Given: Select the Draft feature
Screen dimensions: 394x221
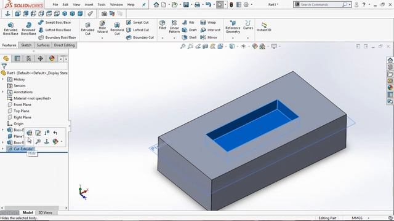Looking at the screenshot, I should click(189, 30).
